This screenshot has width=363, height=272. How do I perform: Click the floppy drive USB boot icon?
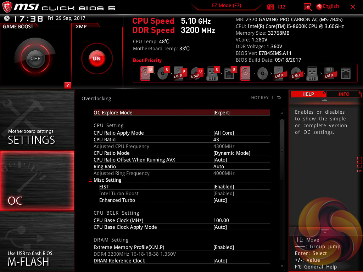pyautogui.click(x=329, y=73)
